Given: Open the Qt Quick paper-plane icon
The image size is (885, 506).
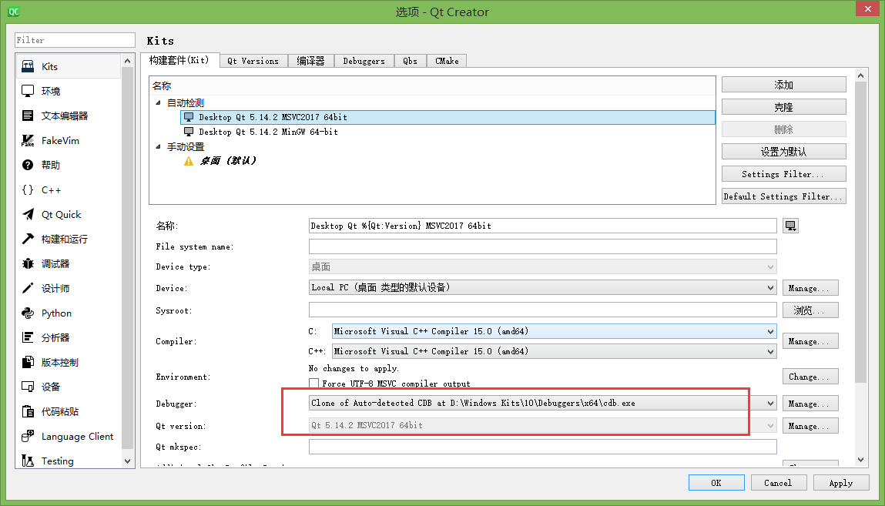Looking at the screenshot, I should point(28,214).
